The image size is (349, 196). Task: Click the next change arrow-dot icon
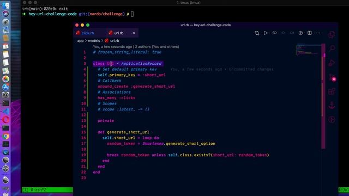point(292,33)
